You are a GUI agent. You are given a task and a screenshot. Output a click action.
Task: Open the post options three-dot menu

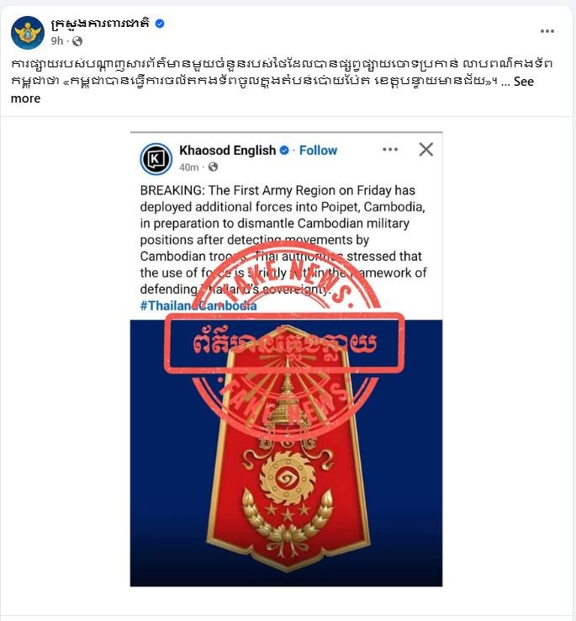pyautogui.click(x=547, y=31)
